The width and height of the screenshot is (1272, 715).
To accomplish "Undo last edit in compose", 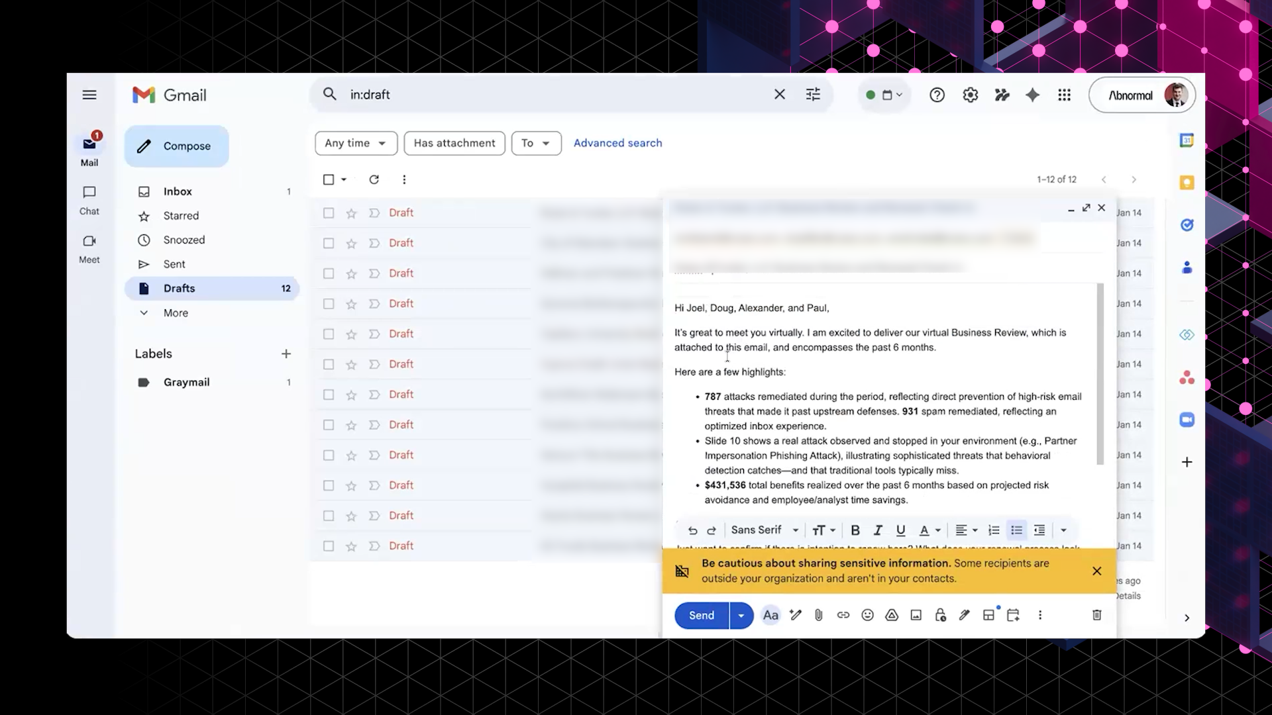I will coord(692,530).
